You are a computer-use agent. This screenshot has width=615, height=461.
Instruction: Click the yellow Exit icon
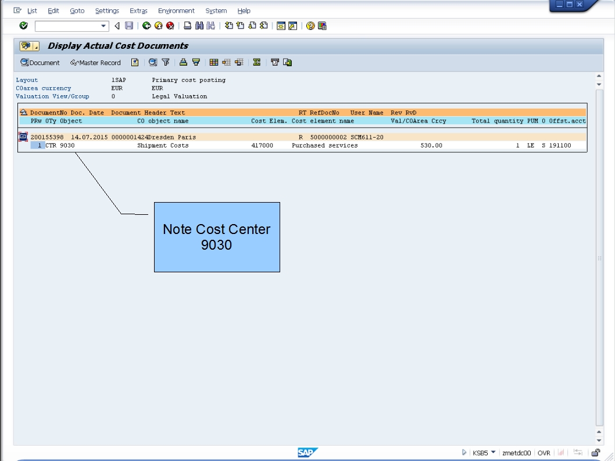pos(159,26)
